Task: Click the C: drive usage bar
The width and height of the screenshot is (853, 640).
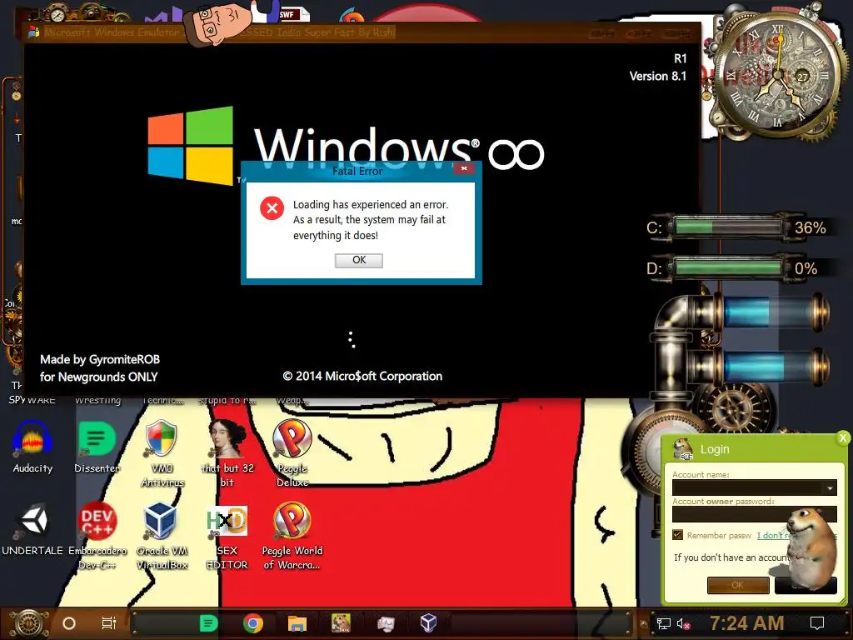Action: click(x=727, y=227)
